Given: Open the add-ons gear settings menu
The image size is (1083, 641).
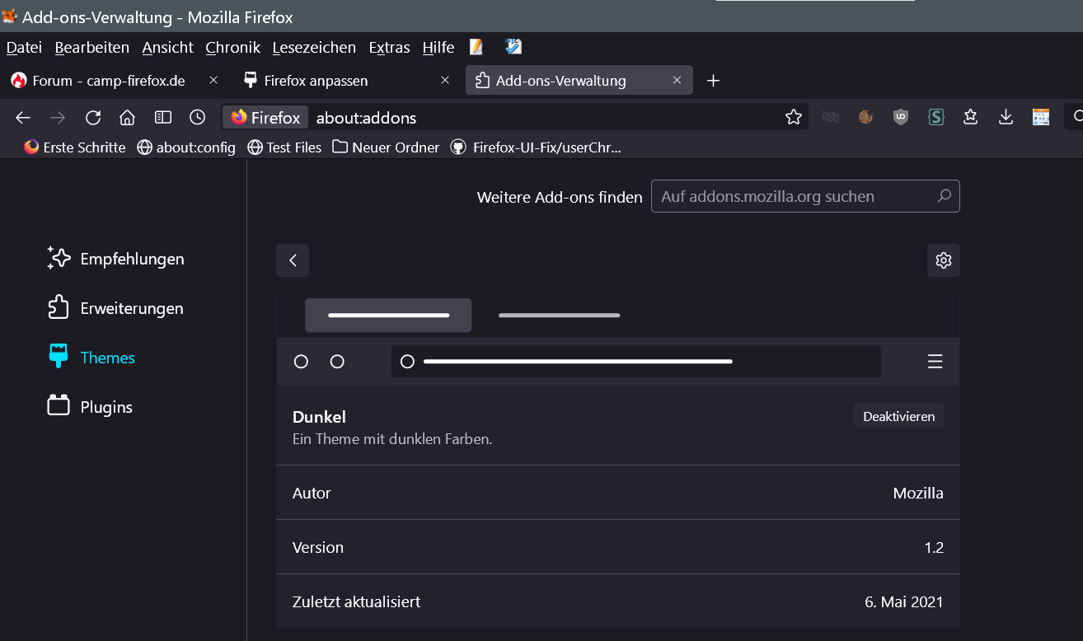Looking at the screenshot, I should tap(944, 260).
